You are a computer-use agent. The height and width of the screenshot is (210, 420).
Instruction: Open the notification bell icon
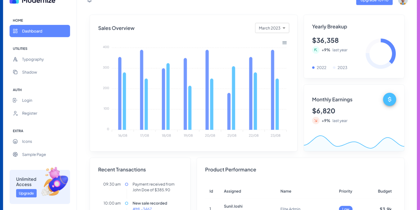tap(89, 1)
